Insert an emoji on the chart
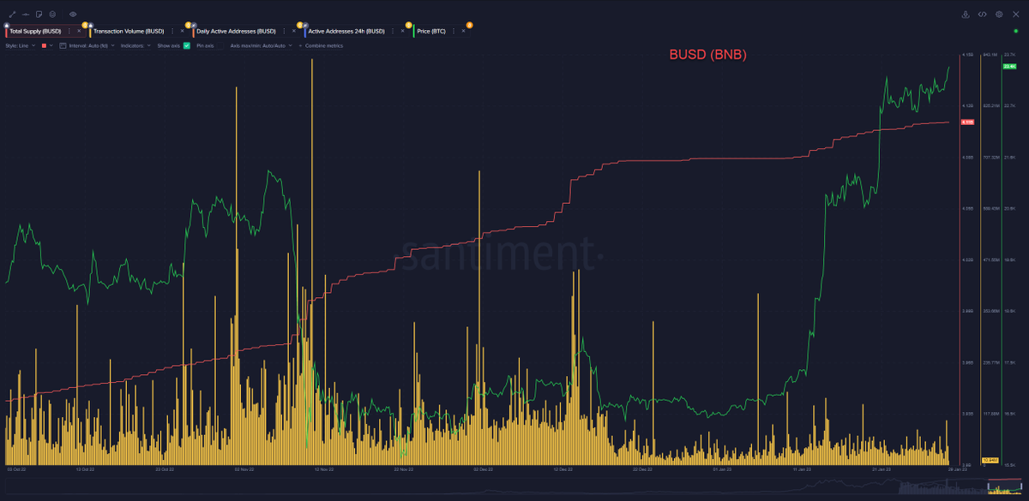 pyautogui.click(x=52, y=15)
